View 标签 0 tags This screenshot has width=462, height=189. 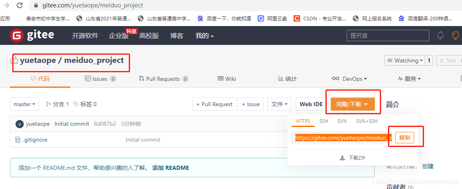[x=85, y=104]
